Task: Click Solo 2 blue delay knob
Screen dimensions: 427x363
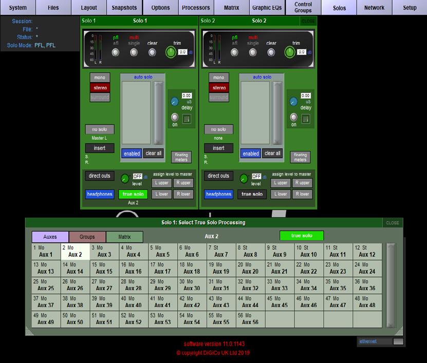Action: pyautogui.click(x=293, y=102)
